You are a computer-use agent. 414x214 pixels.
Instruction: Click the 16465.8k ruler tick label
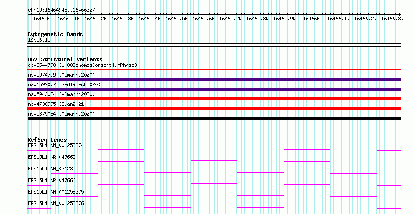click(257, 19)
